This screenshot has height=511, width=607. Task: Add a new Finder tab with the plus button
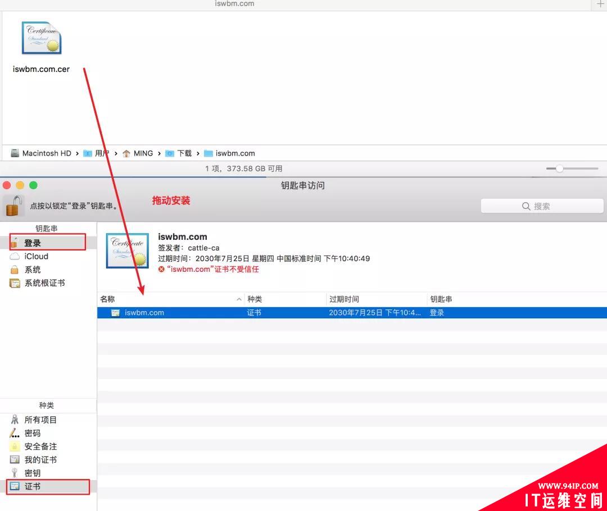[600, 4]
